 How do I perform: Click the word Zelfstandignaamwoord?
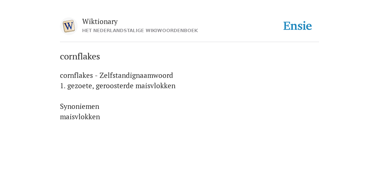(136, 75)
